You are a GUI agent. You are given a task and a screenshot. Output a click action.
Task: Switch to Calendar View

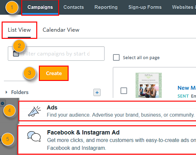click(x=61, y=30)
